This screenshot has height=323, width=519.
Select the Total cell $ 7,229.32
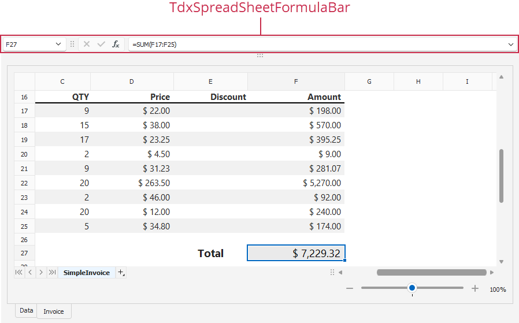point(296,253)
